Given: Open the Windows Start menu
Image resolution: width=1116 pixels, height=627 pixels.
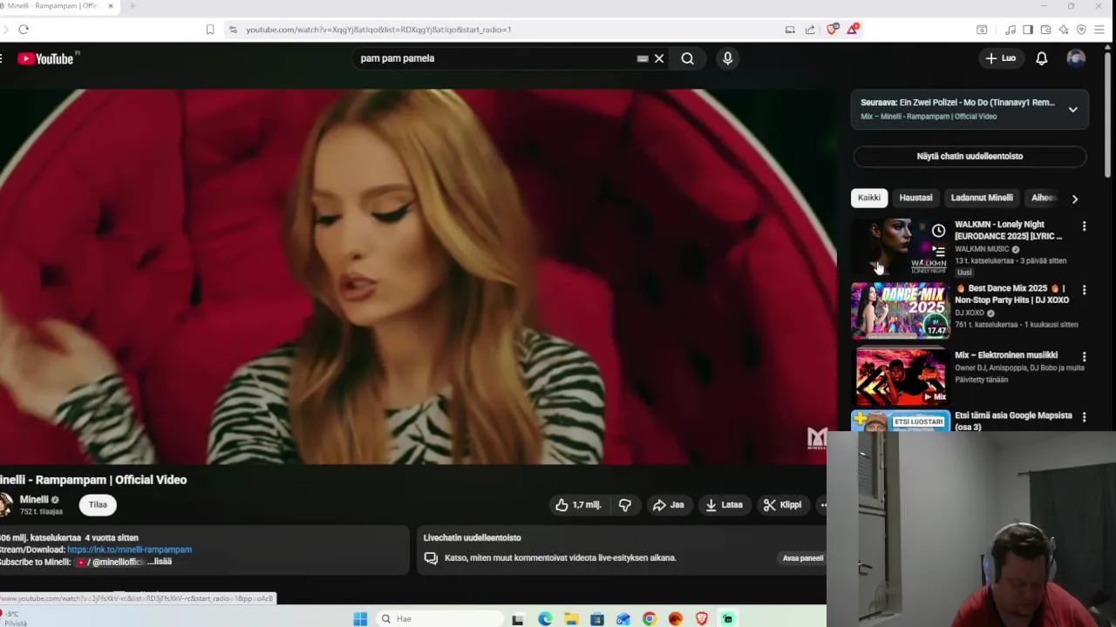Looking at the screenshot, I should [360, 619].
